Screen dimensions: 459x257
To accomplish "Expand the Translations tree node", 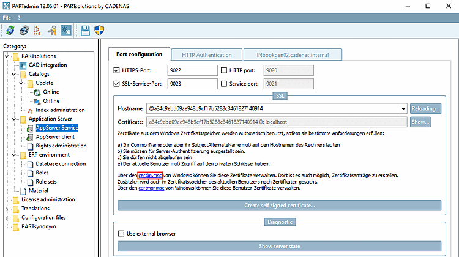I will point(7,209).
